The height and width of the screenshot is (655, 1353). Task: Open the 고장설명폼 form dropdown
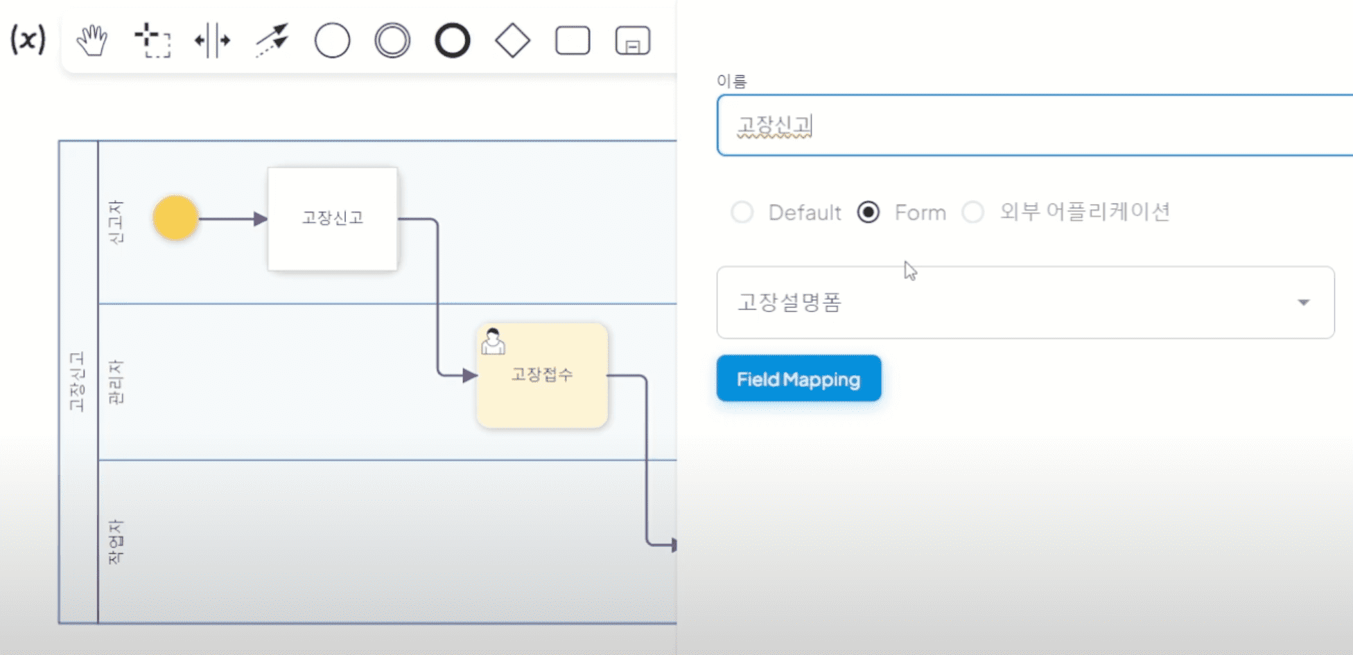point(1025,303)
